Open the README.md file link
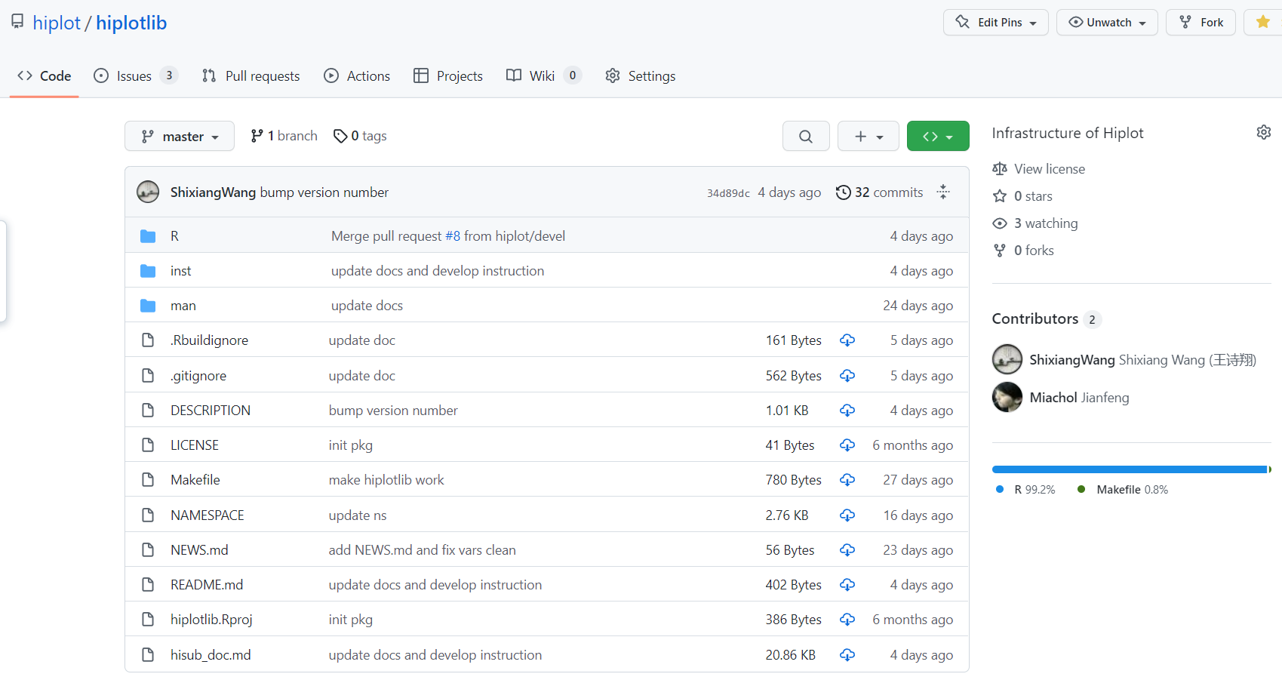The height and width of the screenshot is (680, 1282). [x=207, y=585]
